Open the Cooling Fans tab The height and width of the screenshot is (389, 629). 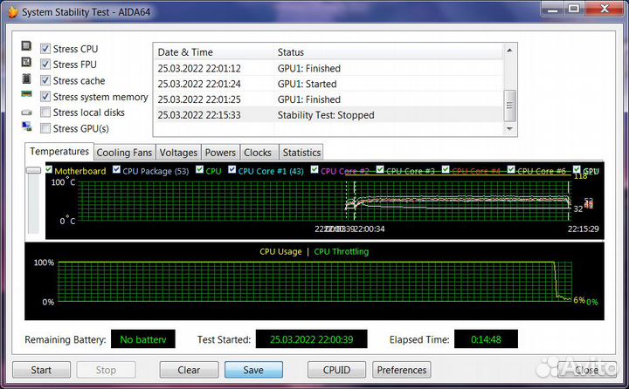coord(124,153)
